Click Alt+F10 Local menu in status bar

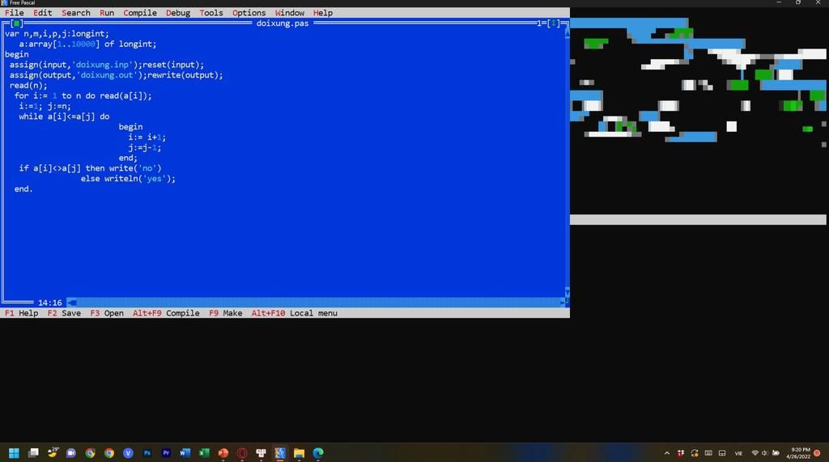click(295, 313)
